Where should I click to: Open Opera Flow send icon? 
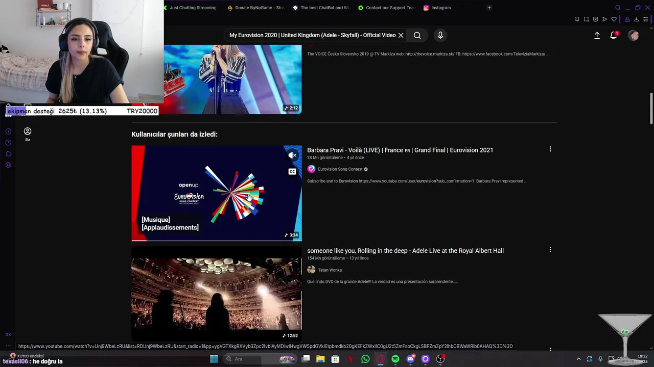(604, 19)
